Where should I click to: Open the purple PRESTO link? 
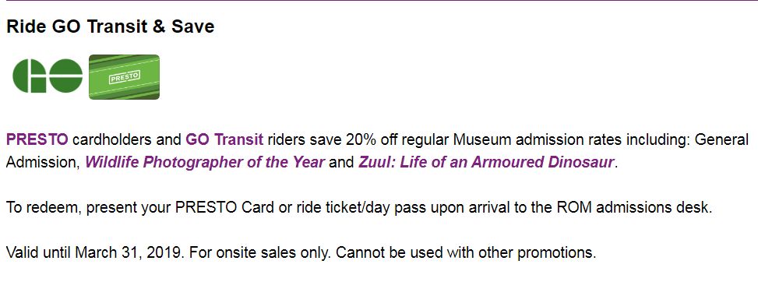coord(37,140)
